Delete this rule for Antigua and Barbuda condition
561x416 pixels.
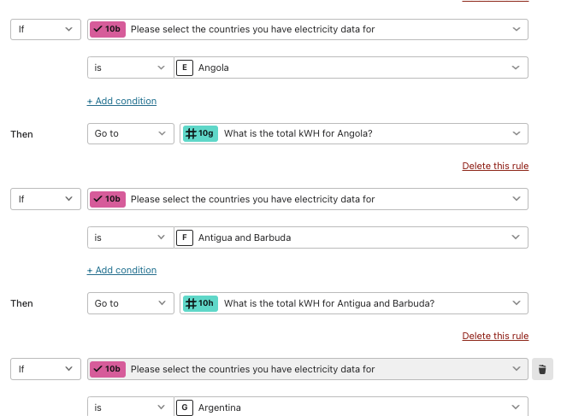click(495, 336)
